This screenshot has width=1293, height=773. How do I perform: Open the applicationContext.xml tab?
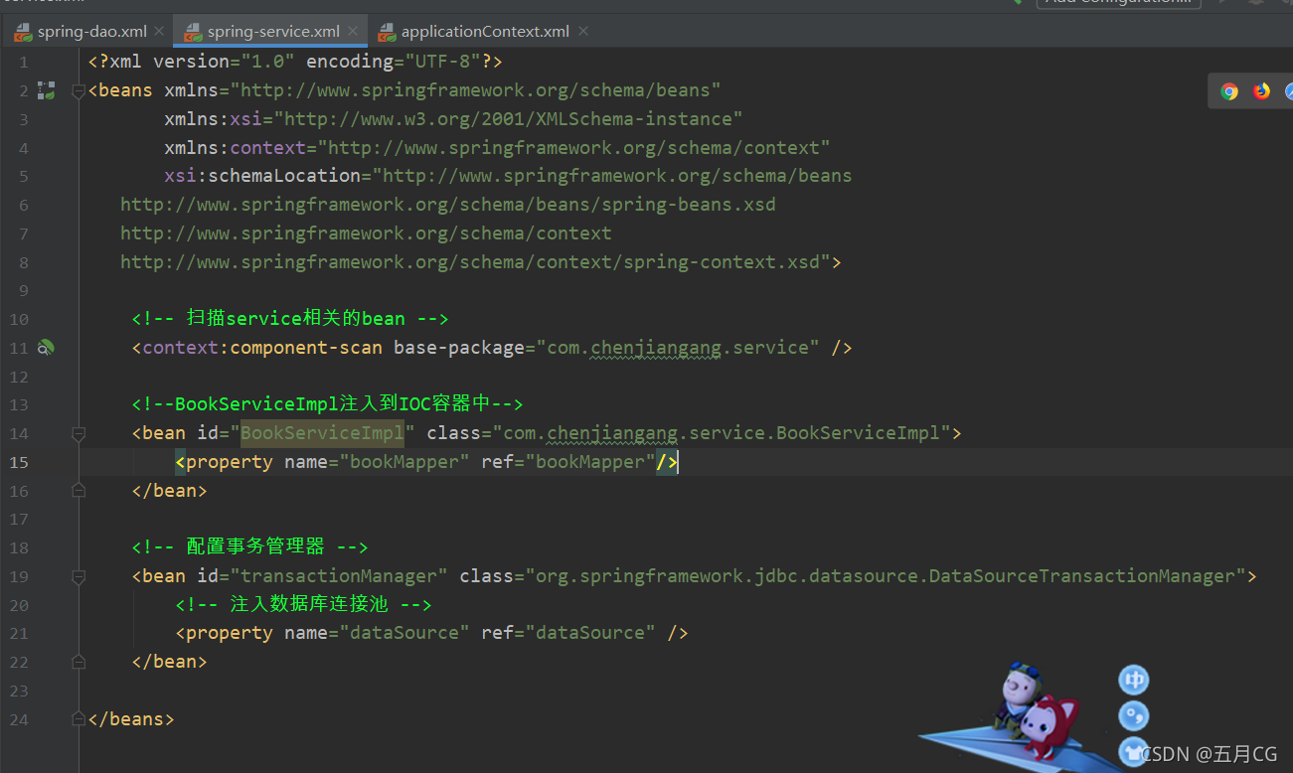click(485, 32)
